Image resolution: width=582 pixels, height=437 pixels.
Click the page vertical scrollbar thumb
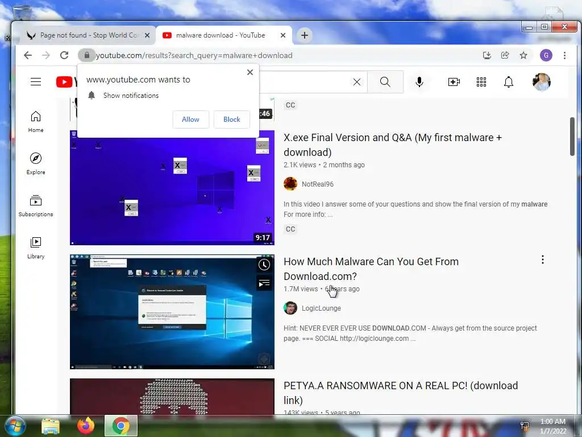tap(572, 137)
